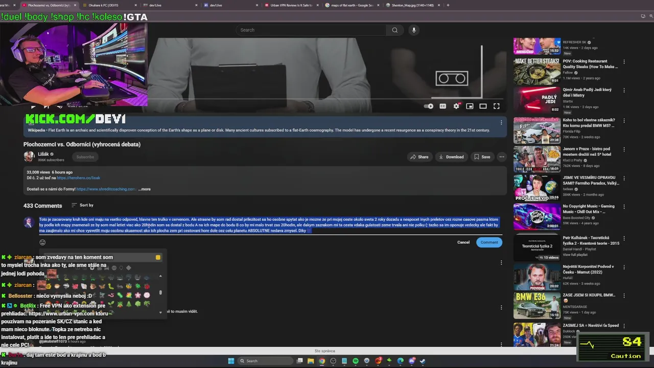Open Spotify from the taskbar

pyautogui.click(x=356, y=361)
